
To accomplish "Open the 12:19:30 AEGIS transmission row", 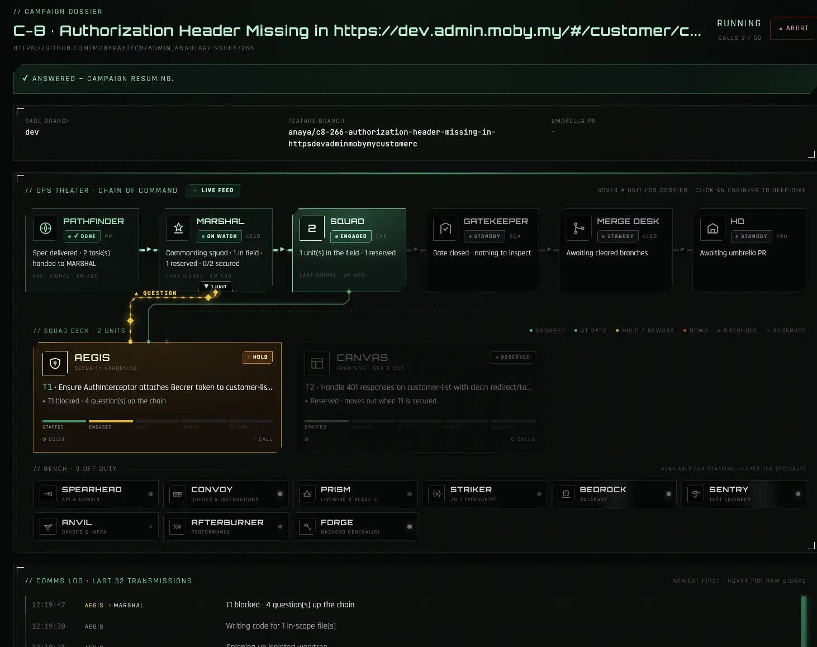I will point(412,626).
